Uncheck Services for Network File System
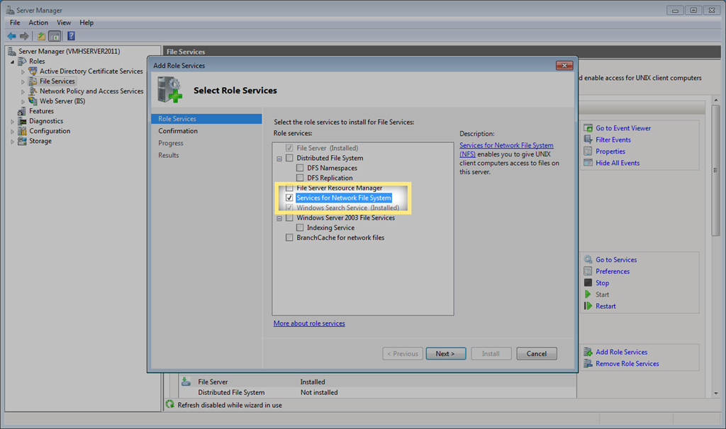Image resolution: width=726 pixels, height=429 pixels. point(289,198)
